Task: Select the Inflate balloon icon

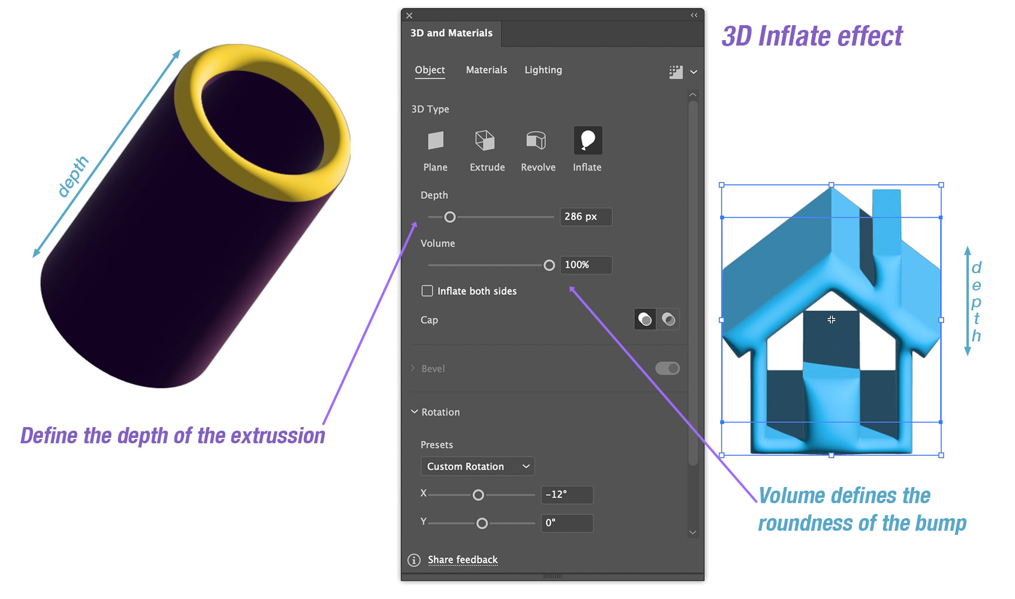Action: [x=588, y=141]
